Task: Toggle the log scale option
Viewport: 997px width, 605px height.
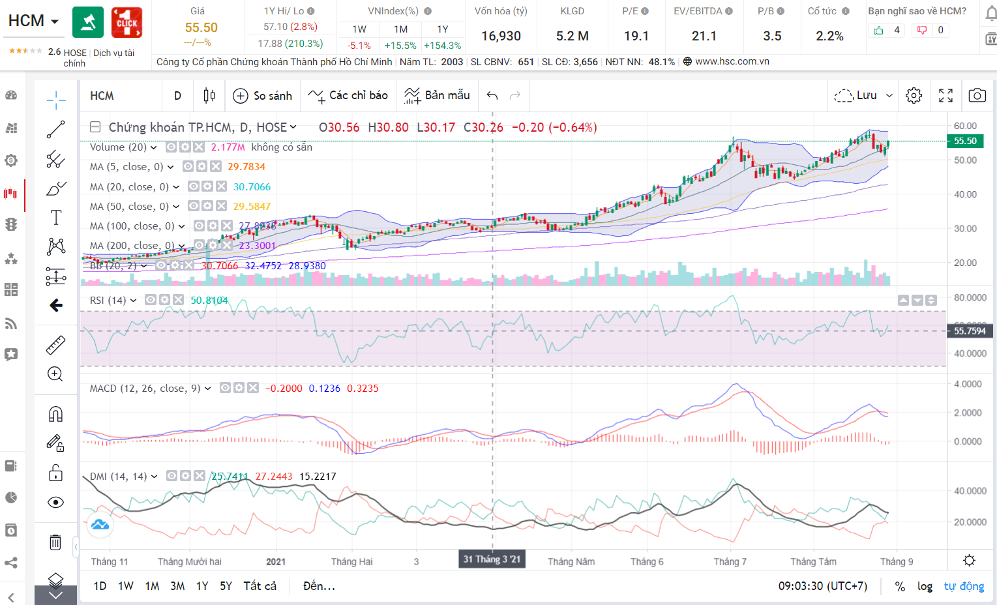Action: click(x=925, y=586)
